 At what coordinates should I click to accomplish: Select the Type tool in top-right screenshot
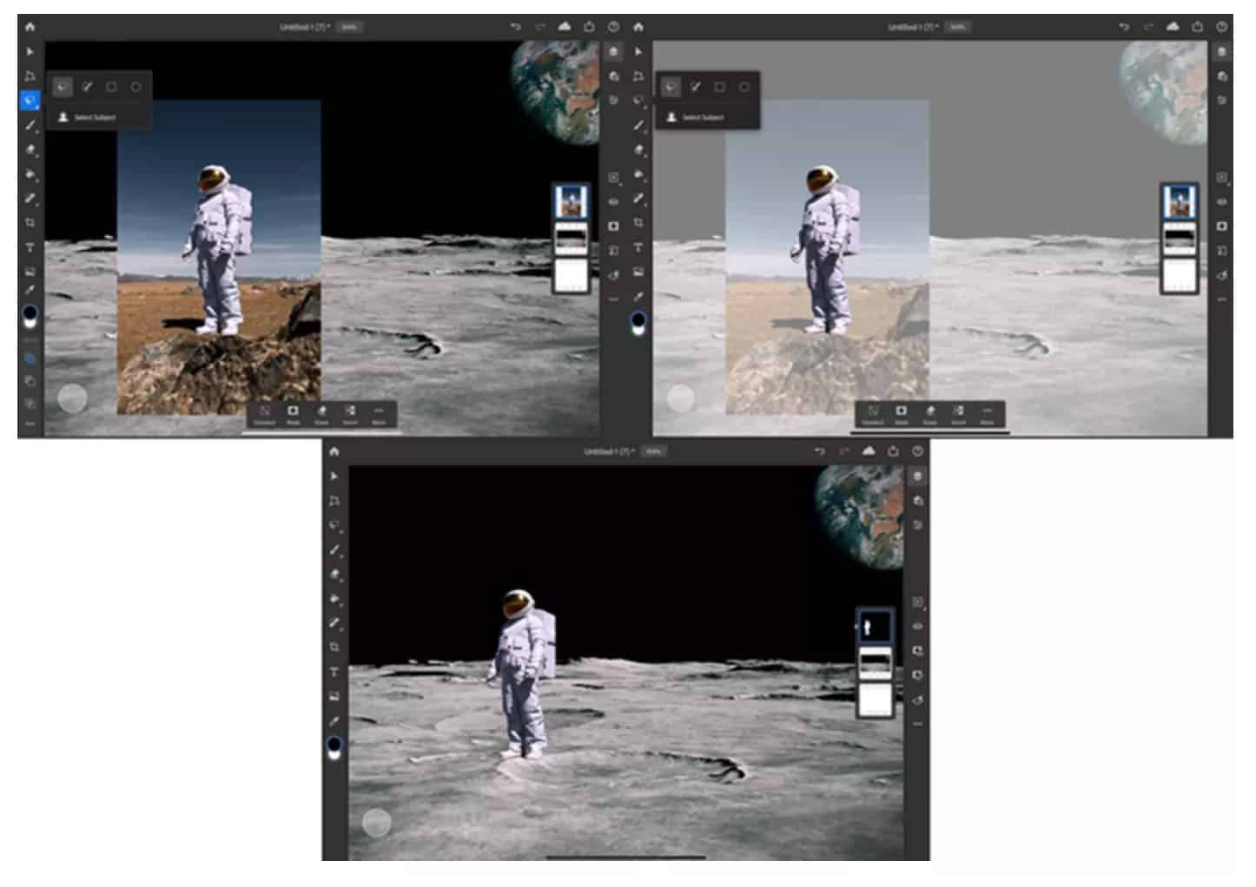coord(638,247)
